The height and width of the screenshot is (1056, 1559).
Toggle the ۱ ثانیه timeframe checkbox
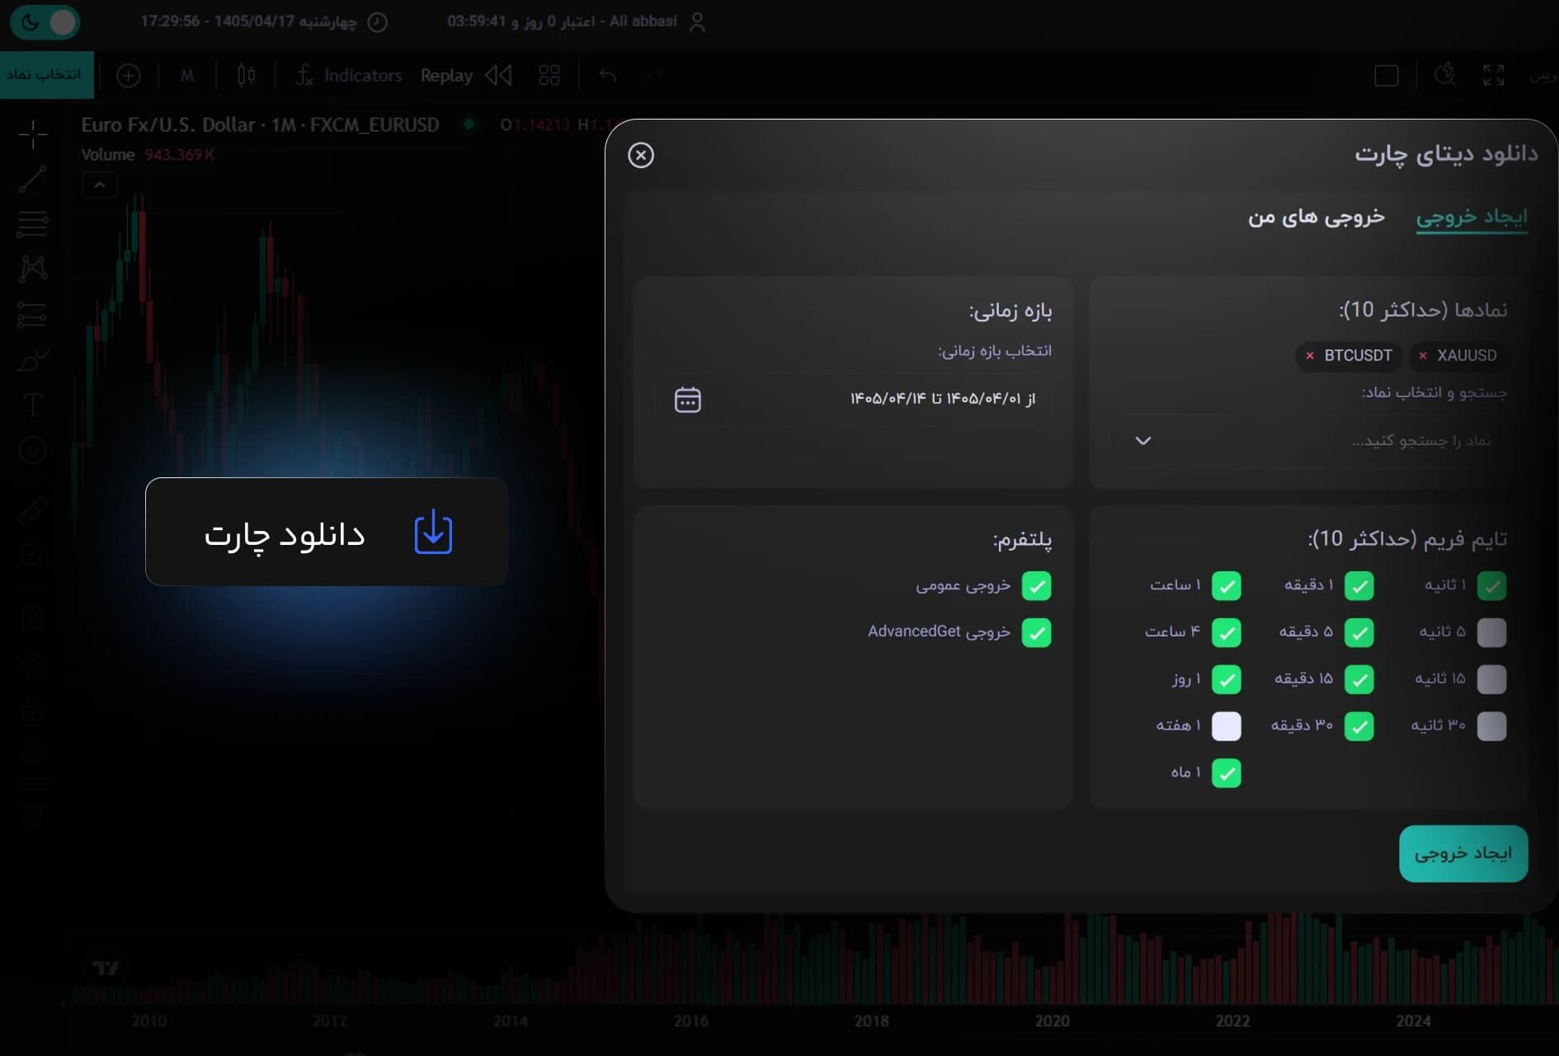click(x=1491, y=585)
